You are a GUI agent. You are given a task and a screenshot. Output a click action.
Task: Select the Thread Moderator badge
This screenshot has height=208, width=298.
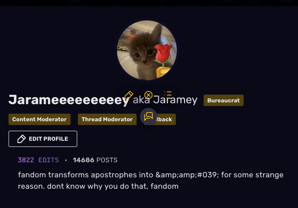pos(107,119)
